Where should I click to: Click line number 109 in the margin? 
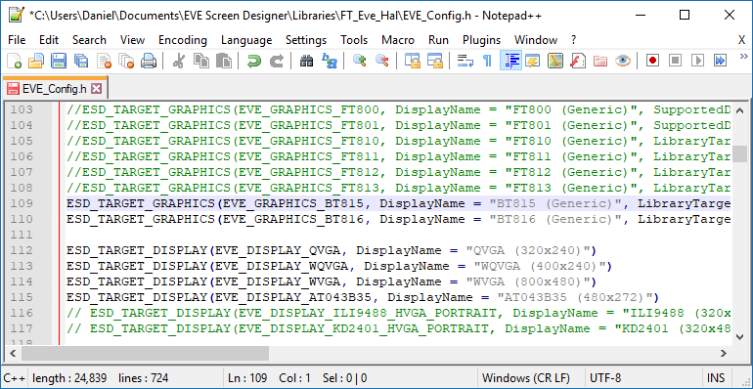22,203
